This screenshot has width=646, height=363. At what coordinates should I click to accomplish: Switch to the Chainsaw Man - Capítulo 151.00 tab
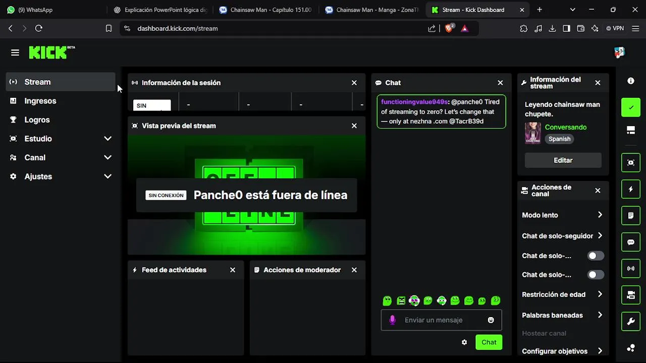coord(266,10)
